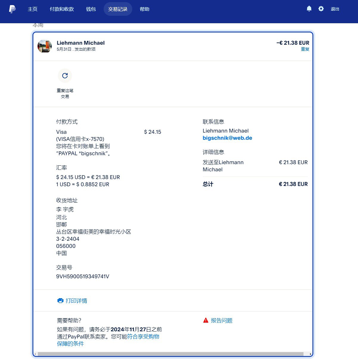
Task: Go to the 主页 tab
Action: pyautogui.click(x=32, y=9)
